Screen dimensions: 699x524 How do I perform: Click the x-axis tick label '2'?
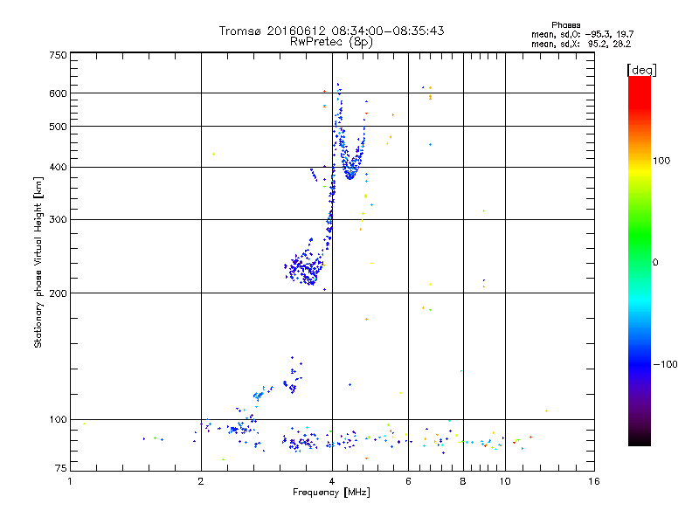pos(201,481)
